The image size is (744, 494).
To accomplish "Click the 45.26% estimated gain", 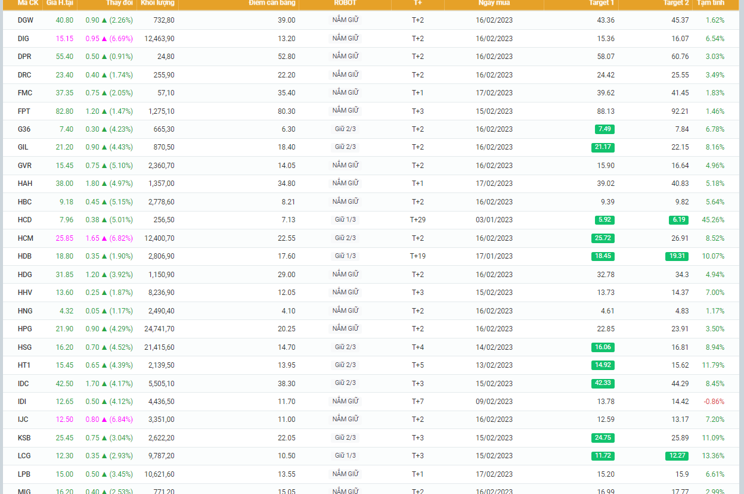I will click(x=713, y=220).
